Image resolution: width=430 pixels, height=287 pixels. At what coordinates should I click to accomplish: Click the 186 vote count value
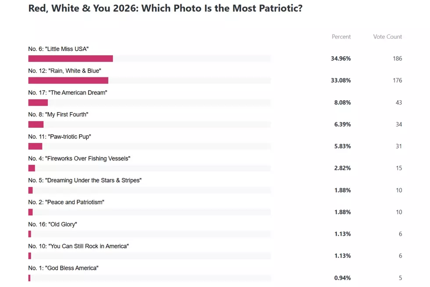(x=398, y=58)
